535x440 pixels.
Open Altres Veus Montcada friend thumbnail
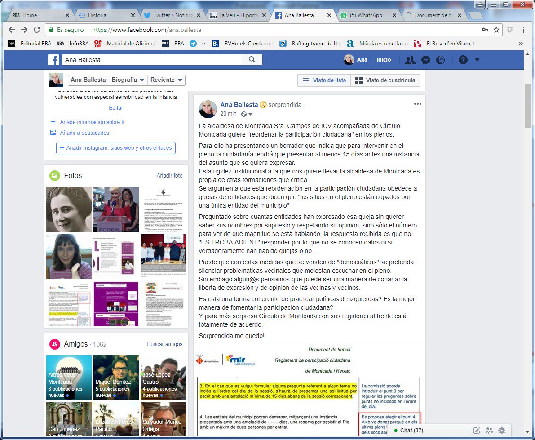(69, 378)
